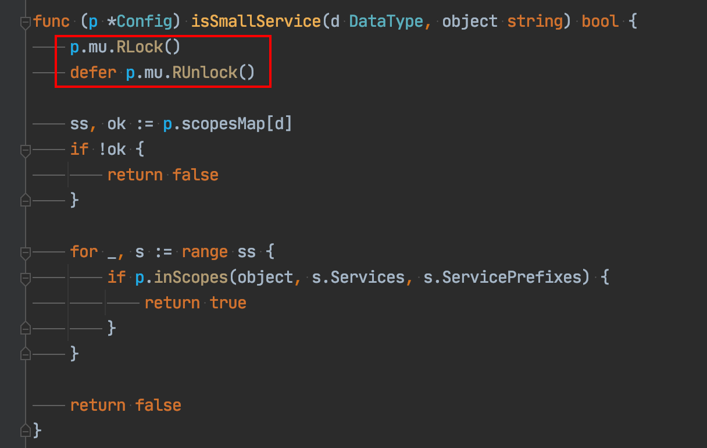Fold the "if p.inScopes" block
The width and height of the screenshot is (707, 448).
click(x=25, y=278)
